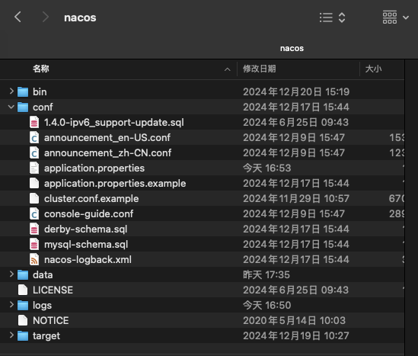The image size is (418, 356).
Task: Click the application.properties.example file icon
Action: [34, 183]
